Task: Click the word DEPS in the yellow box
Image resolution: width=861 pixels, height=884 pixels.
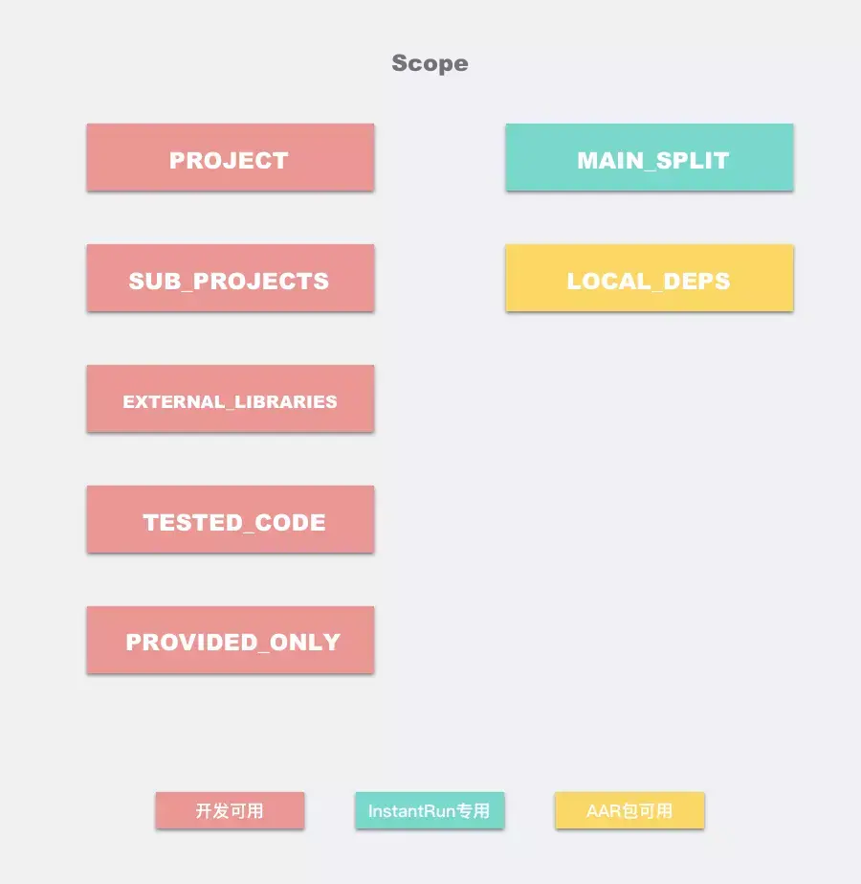Action: 696,281
